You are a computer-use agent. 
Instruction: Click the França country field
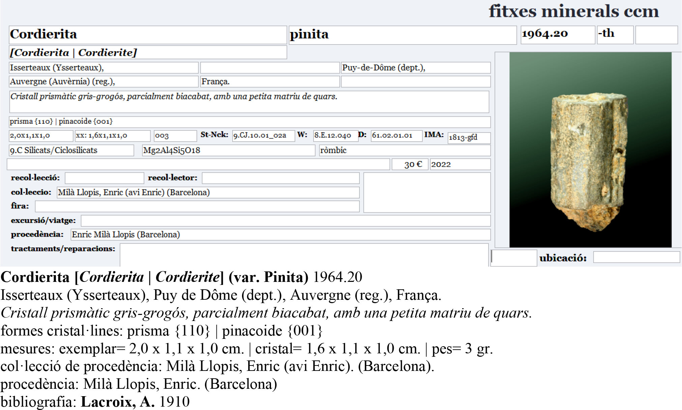(x=270, y=82)
